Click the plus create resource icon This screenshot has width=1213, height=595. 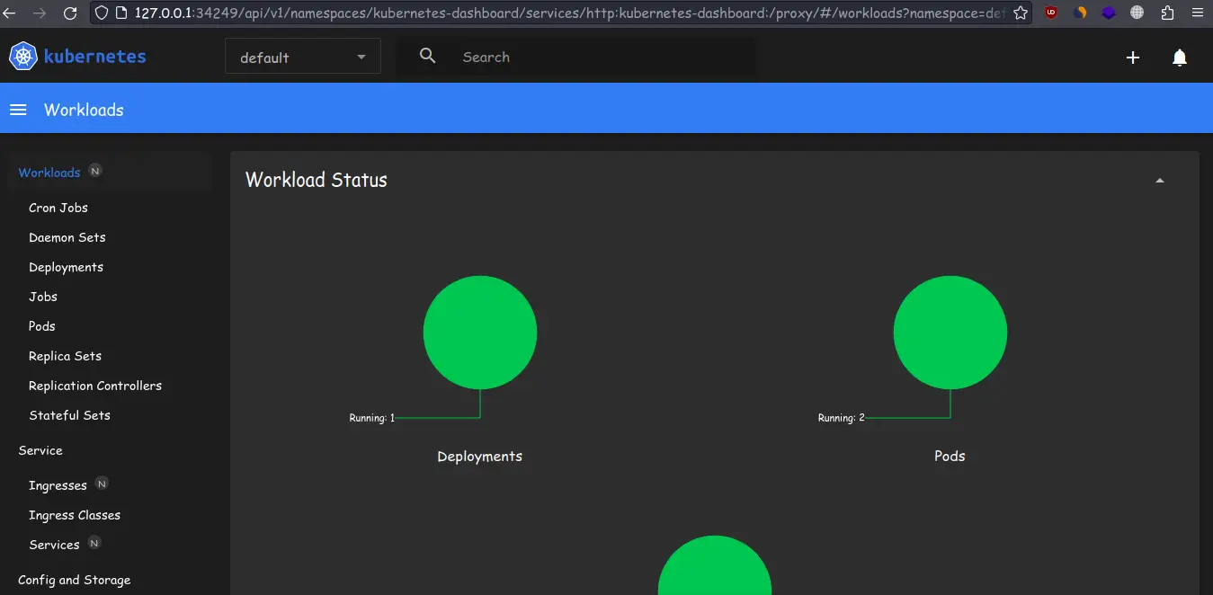point(1133,58)
